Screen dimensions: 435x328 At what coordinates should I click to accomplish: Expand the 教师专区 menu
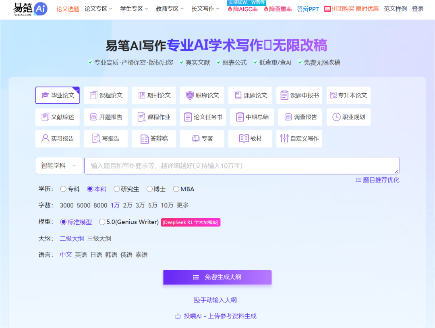tap(170, 9)
